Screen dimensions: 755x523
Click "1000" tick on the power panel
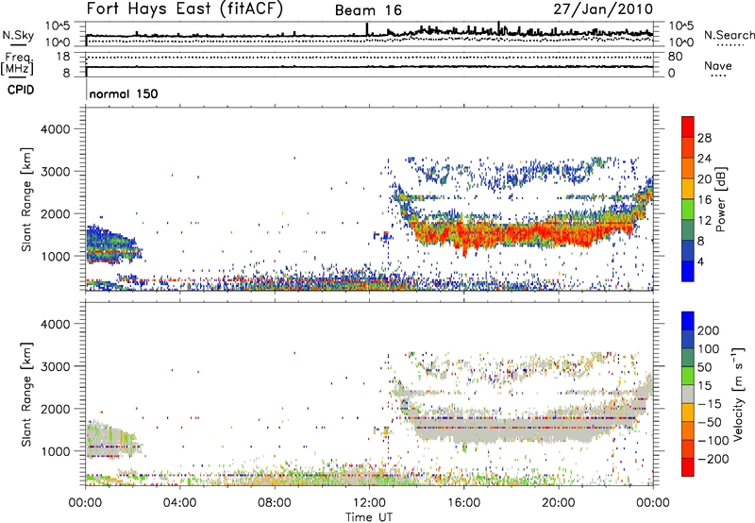pos(55,256)
